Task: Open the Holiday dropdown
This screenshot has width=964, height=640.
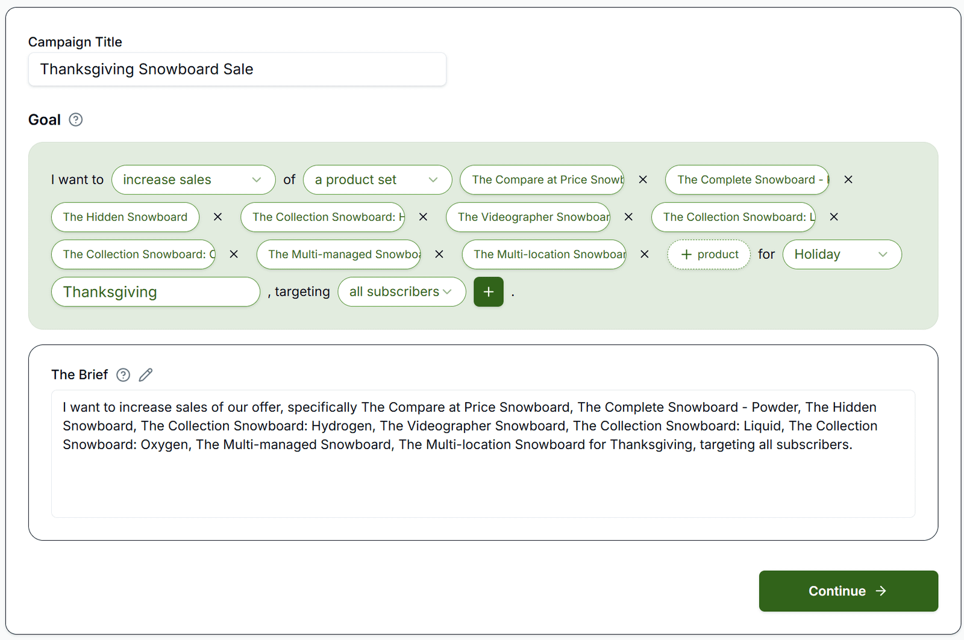Action: click(842, 255)
